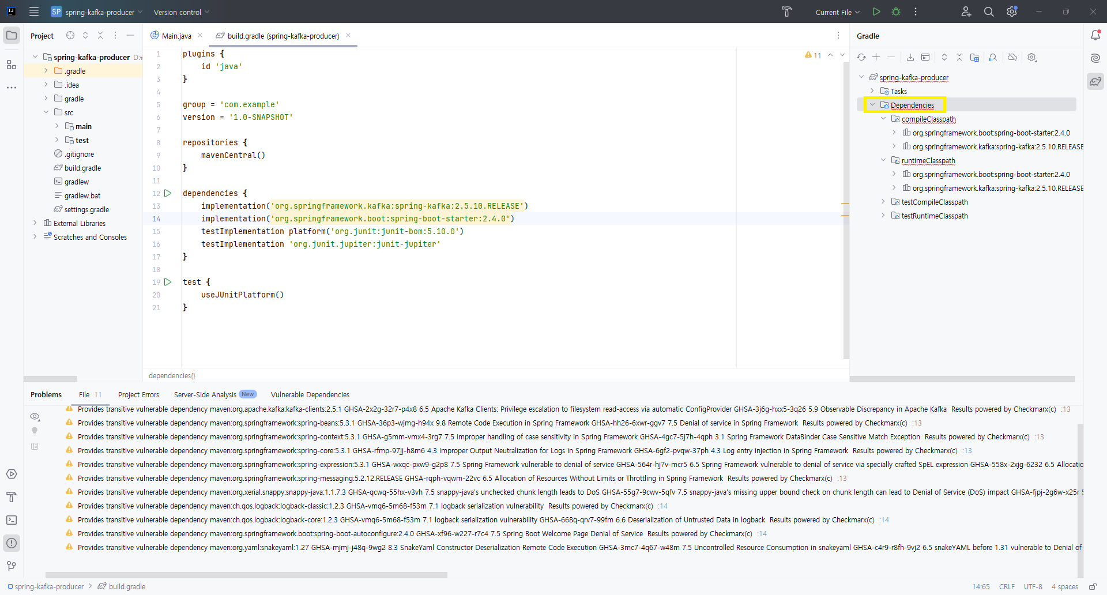Download sources in Gradle panel
The width and height of the screenshot is (1107, 595).
pyautogui.click(x=910, y=57)
